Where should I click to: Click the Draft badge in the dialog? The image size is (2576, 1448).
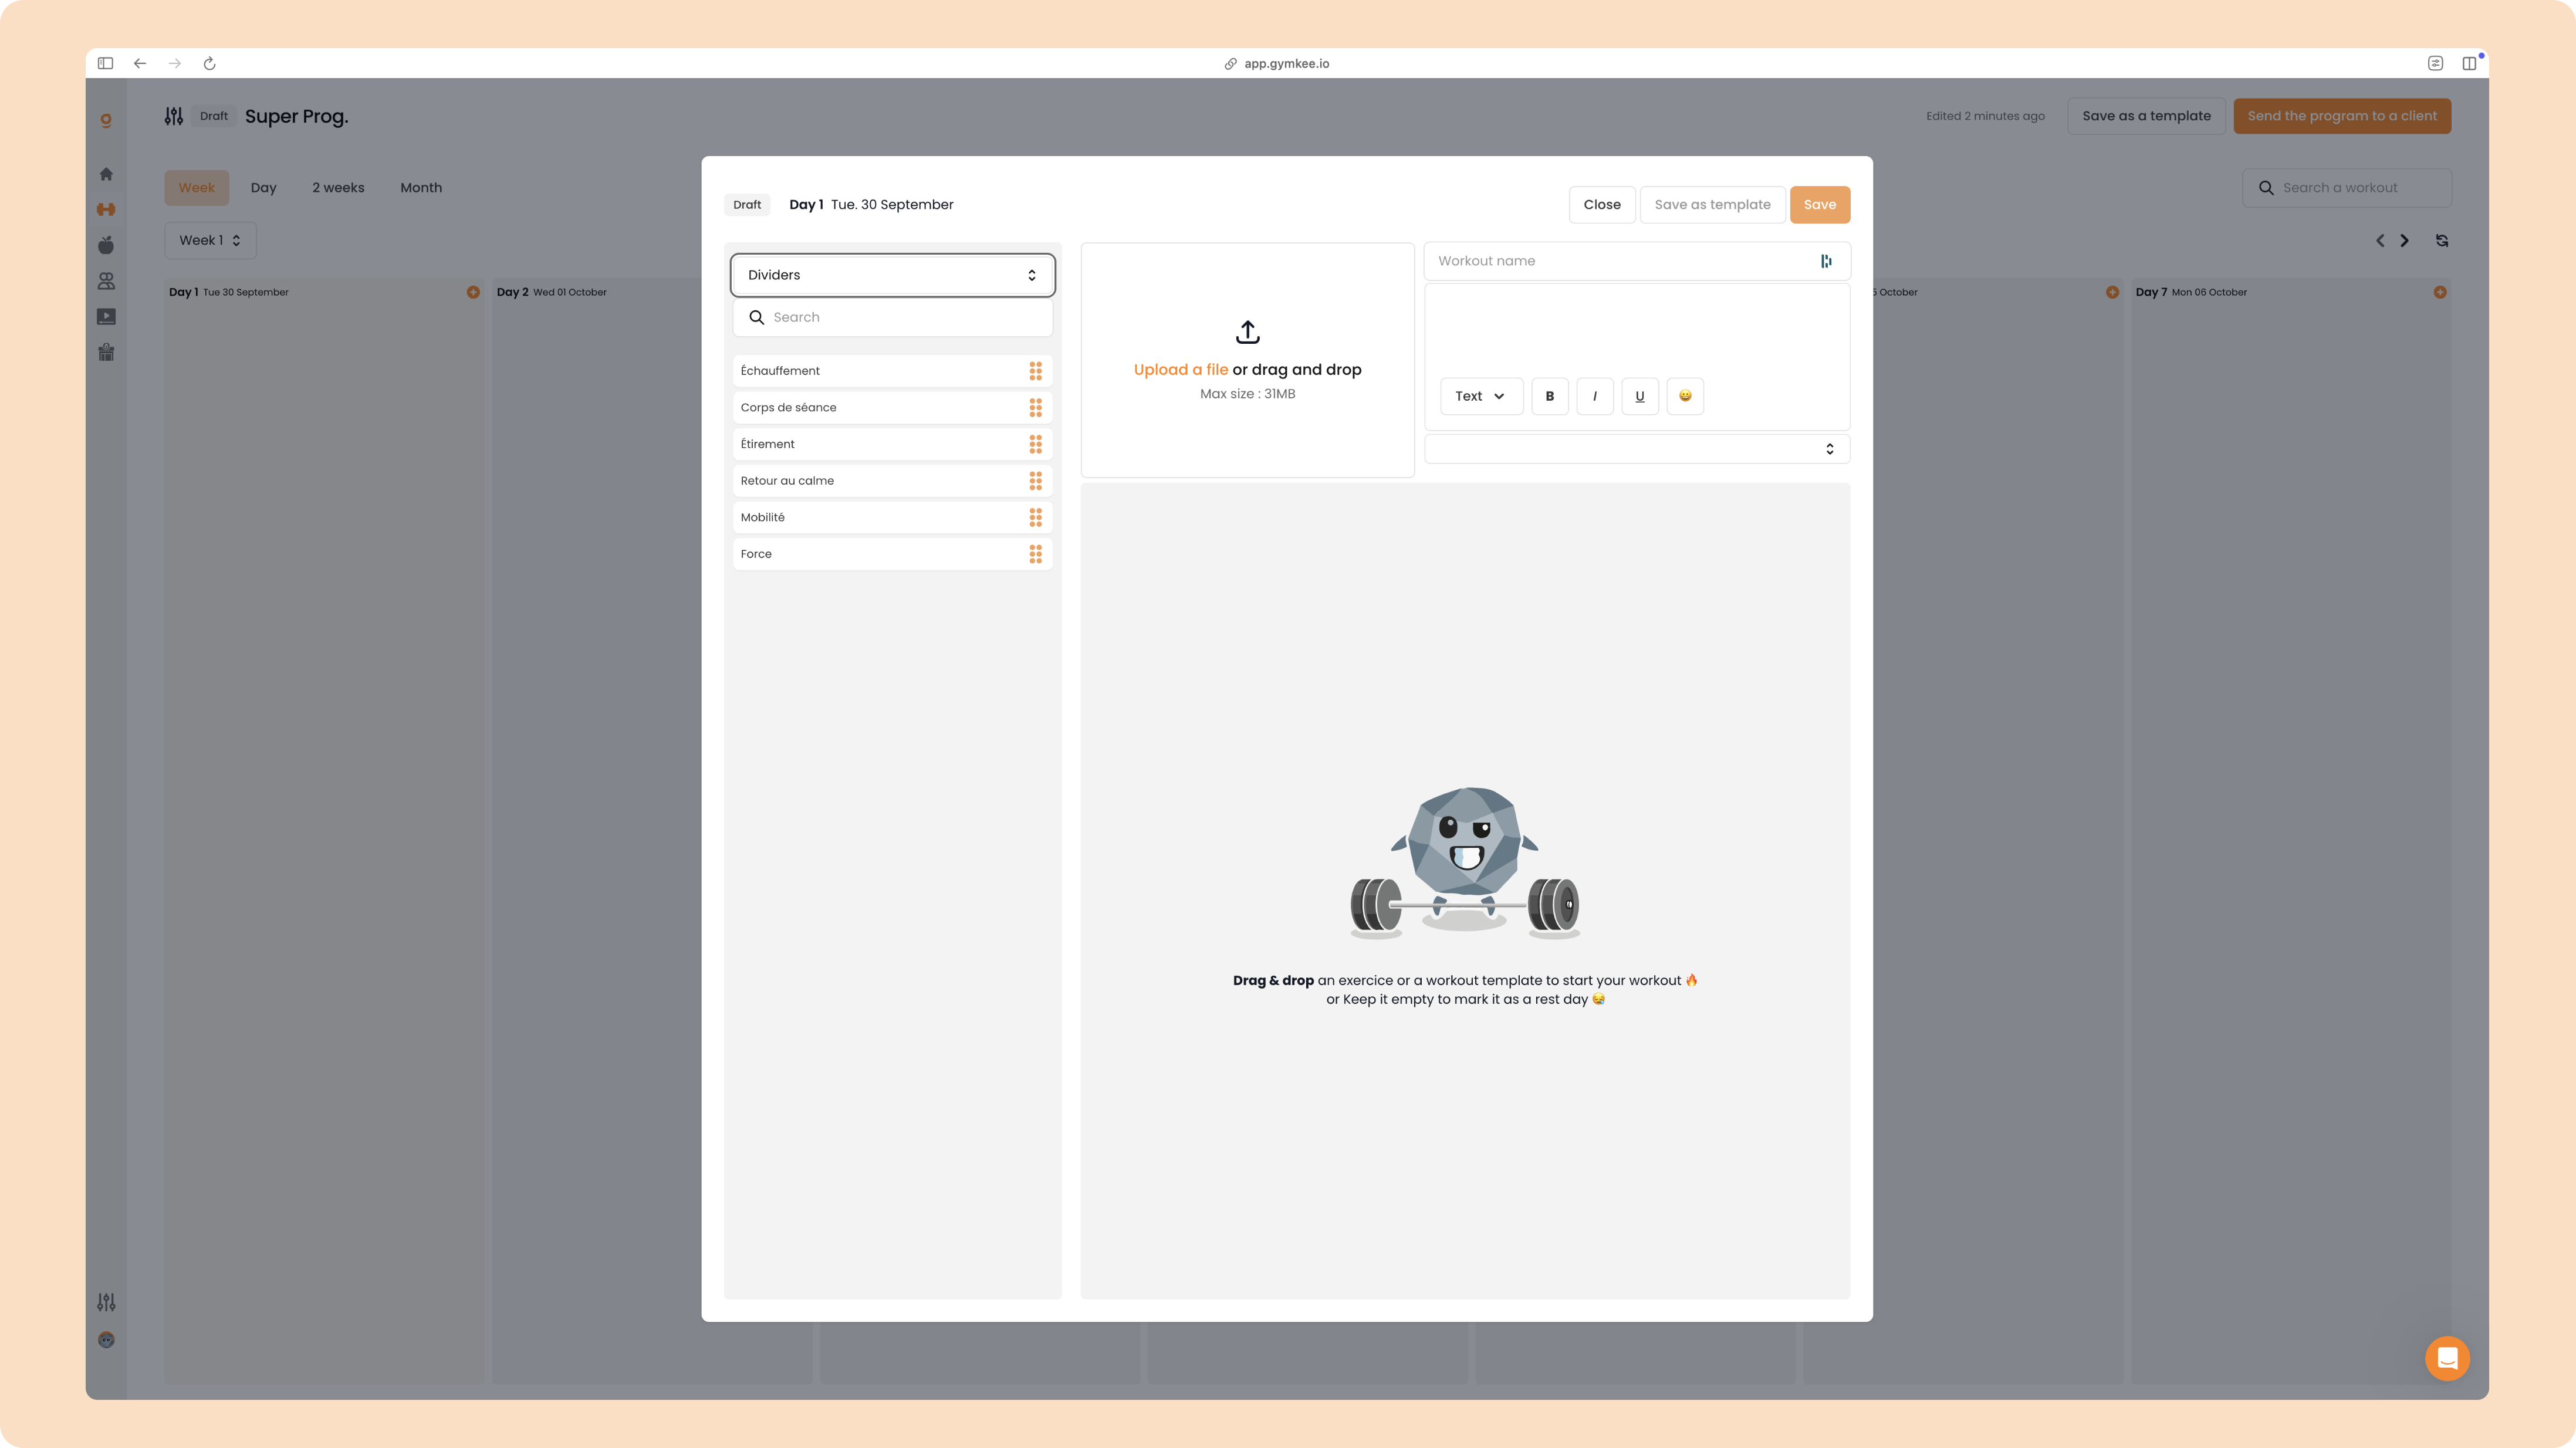(747, 205)
